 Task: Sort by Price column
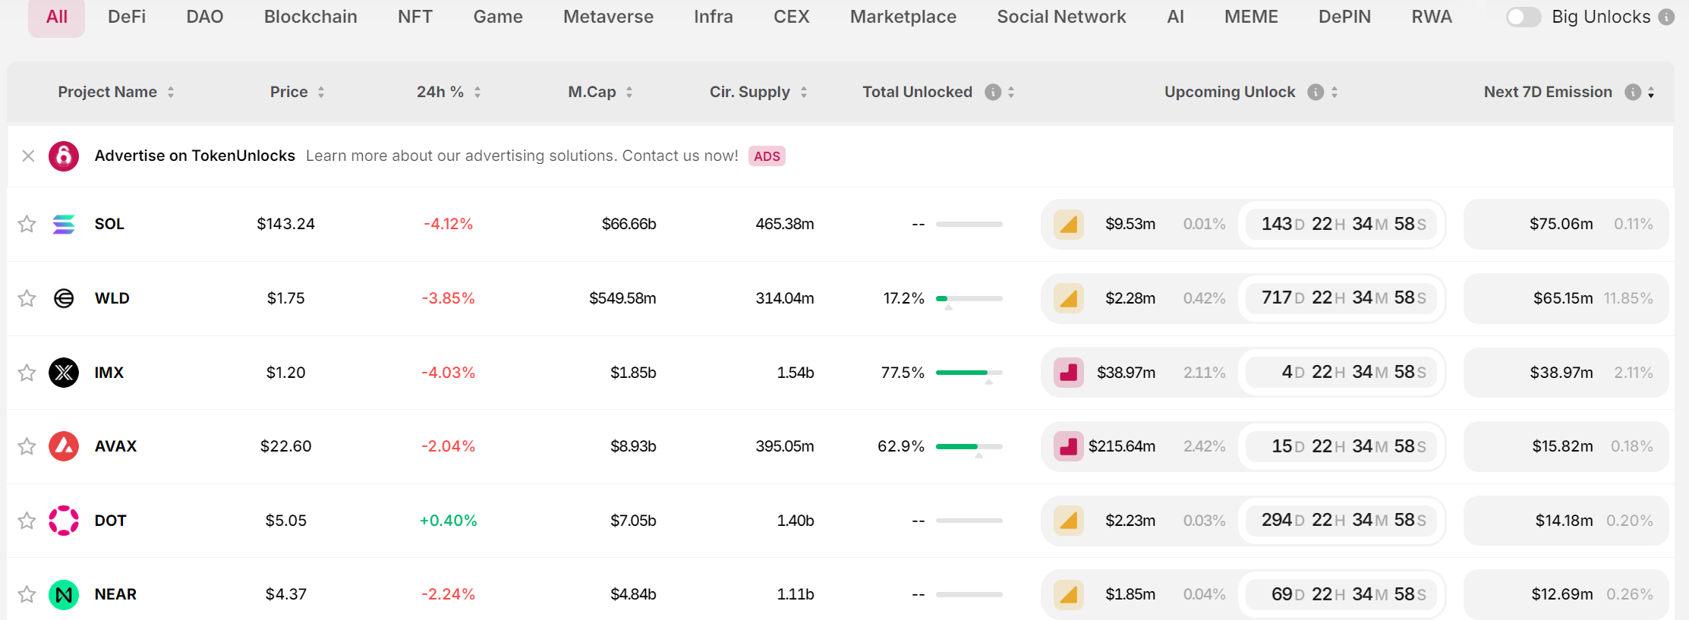(298, 92)
